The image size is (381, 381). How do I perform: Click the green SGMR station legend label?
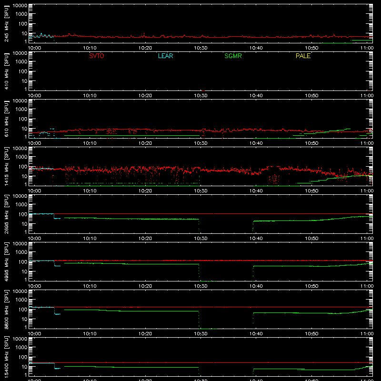(233, 56)
